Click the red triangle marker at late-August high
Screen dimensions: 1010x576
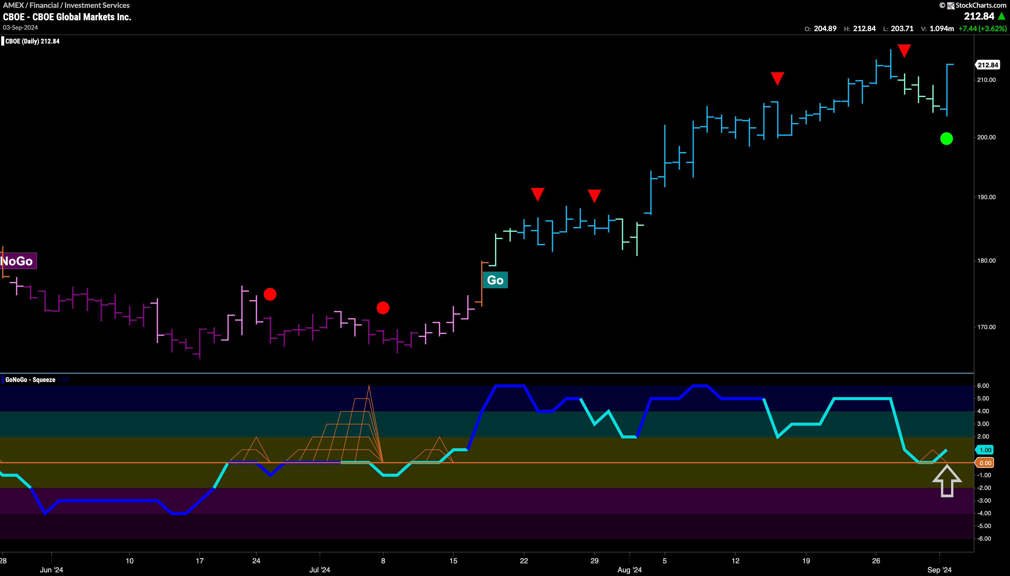point(904,51)
